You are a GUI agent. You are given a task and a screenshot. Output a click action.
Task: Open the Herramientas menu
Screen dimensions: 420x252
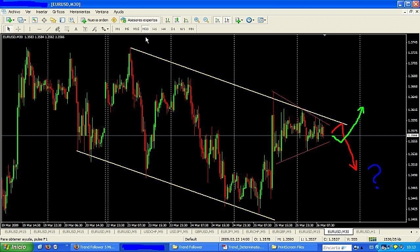pyautogui.click(x=80, y=12)
